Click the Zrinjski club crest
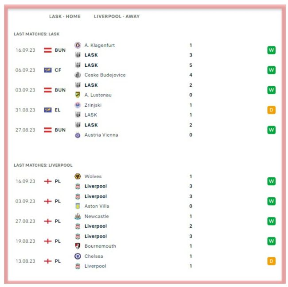This screenshot has height=287, width=288. point(78,105)
